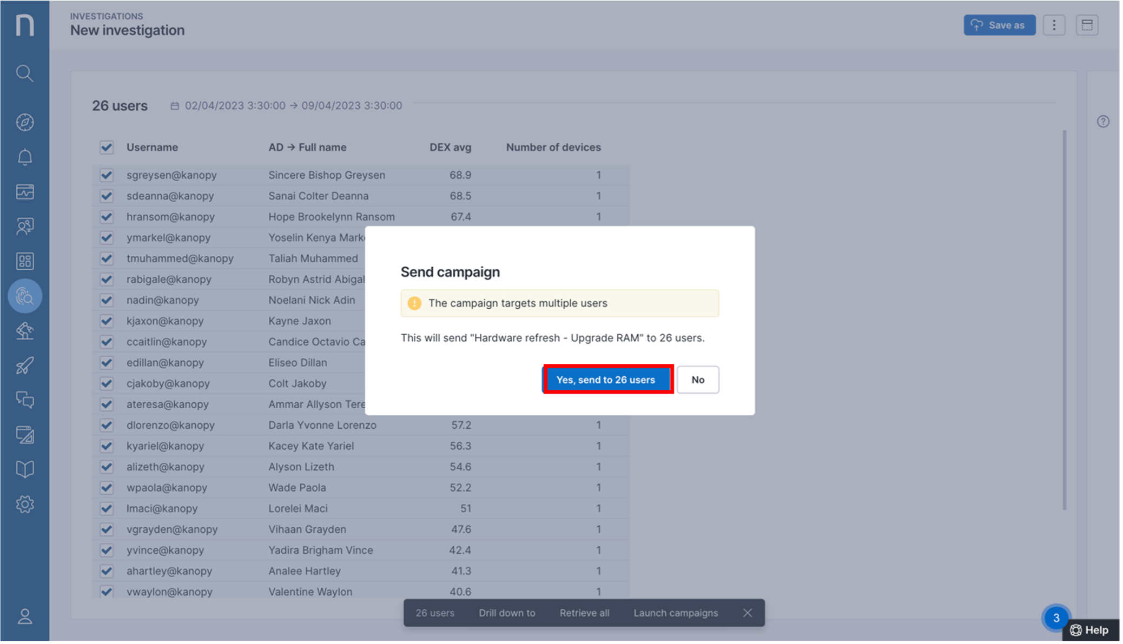Open the book documentation icon
1123x644 pixels.
tap(24, 469)
